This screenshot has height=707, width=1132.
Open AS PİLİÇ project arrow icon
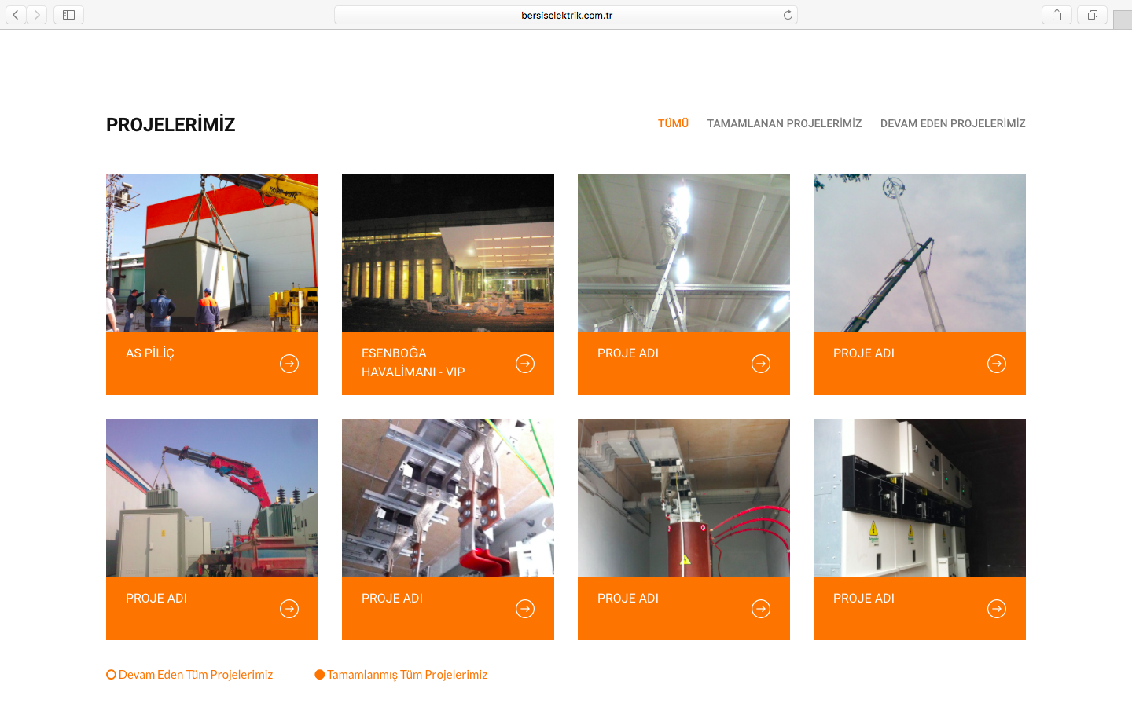289,364
